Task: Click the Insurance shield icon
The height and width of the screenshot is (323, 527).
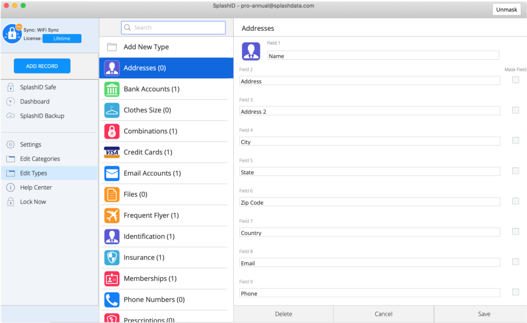Action: (x=112, y=258)
